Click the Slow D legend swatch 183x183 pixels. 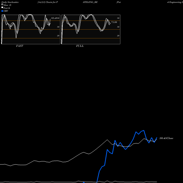(x=2, y=4)
